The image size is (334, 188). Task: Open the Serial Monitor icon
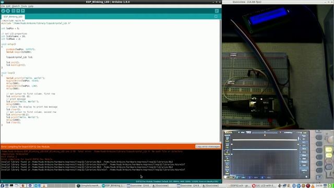tap(217, 11)
